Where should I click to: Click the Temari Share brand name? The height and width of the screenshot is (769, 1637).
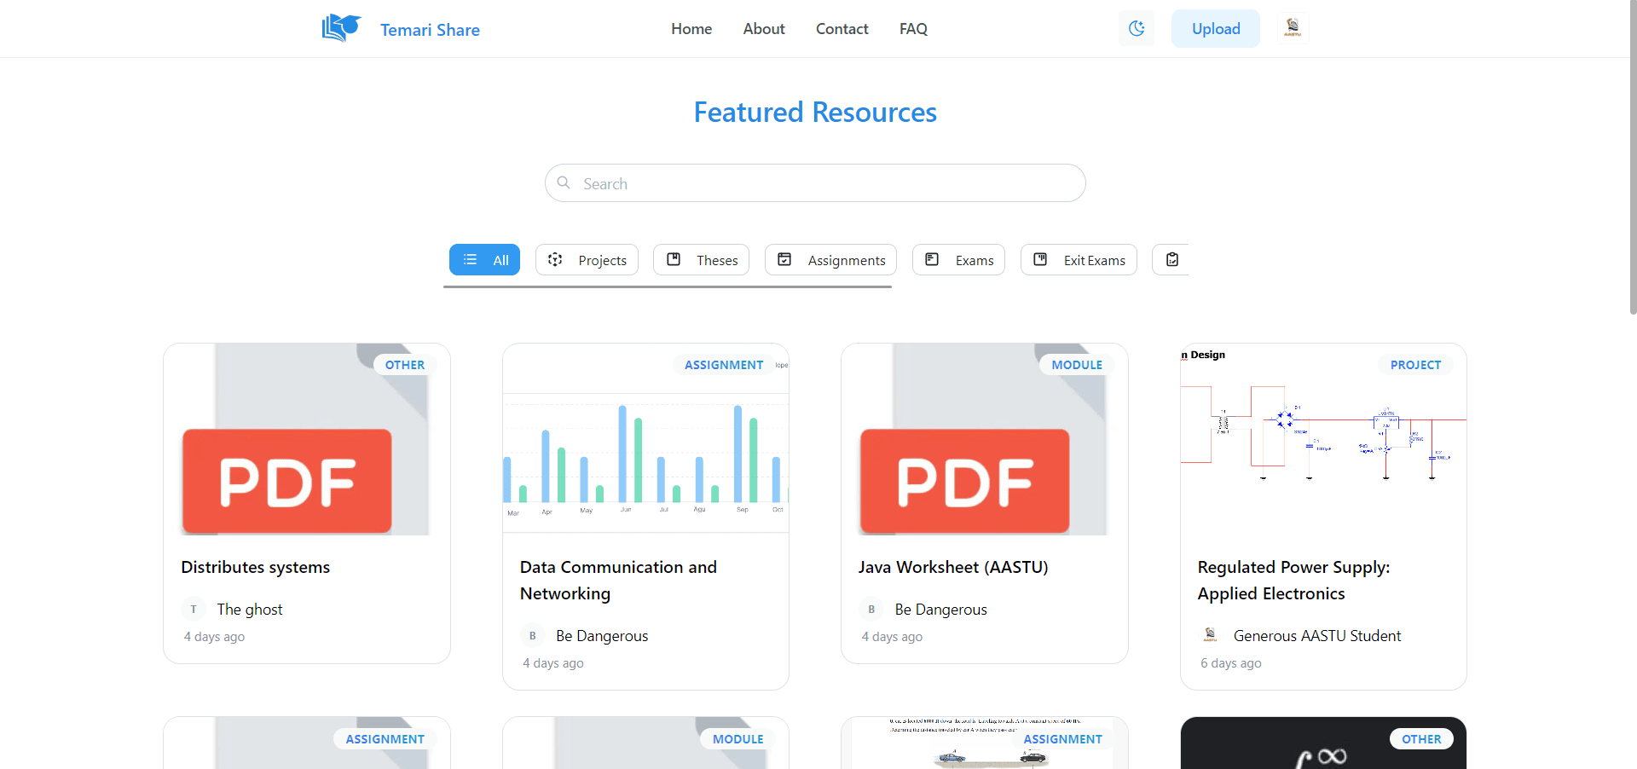pyautogui.click(x=430, y=30)
